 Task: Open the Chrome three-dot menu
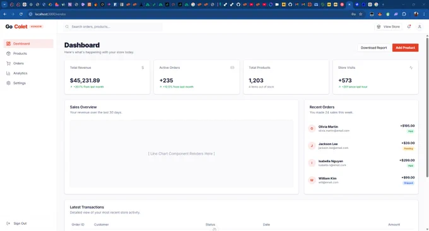click(424, 14)
